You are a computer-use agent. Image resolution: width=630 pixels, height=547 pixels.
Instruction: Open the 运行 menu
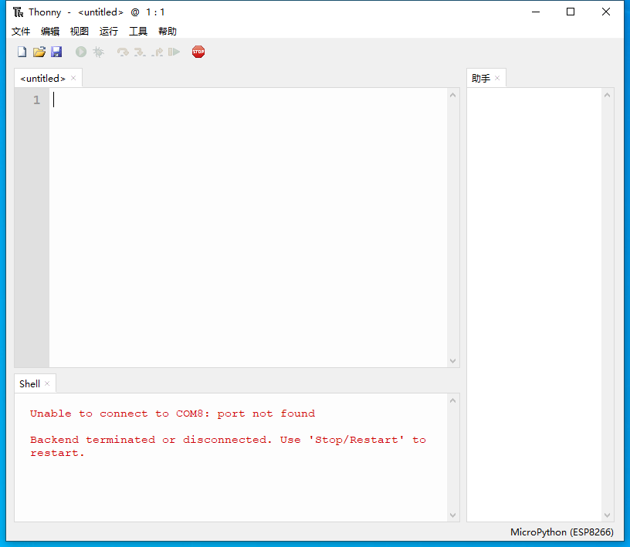click(x=108, y=31)
